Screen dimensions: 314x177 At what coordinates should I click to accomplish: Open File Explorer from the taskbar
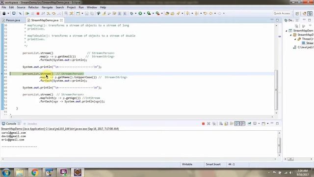(20, 173)
